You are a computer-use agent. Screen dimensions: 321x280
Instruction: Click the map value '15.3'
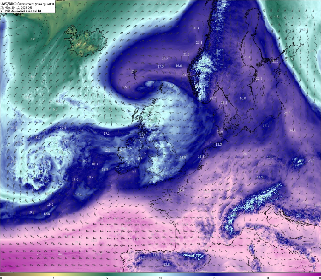click(219, 144)
